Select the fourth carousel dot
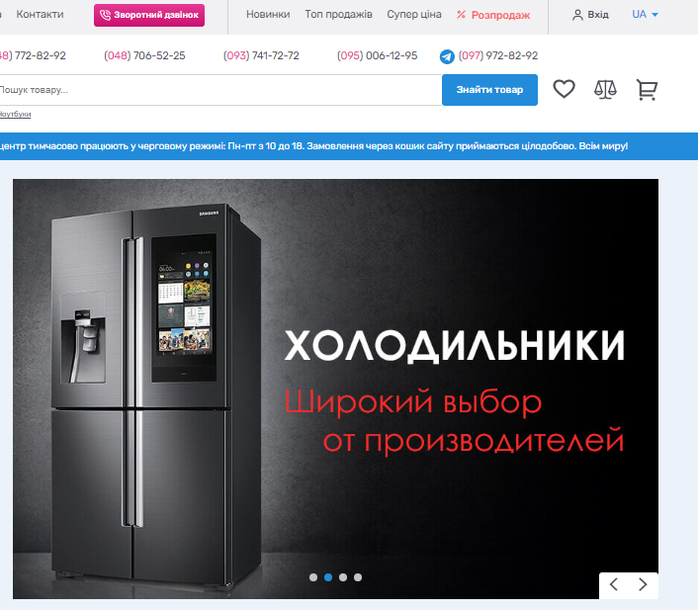The width and height of the screenshot is (698, 610). (358, 577)
